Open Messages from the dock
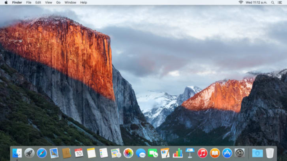The width and height of the screenshot is (287, 161). point(141,153)
